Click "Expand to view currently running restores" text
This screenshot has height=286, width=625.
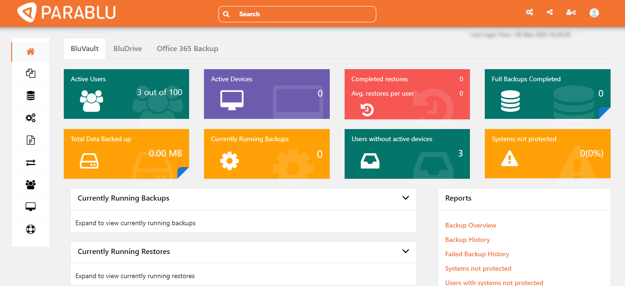(135, 276)
